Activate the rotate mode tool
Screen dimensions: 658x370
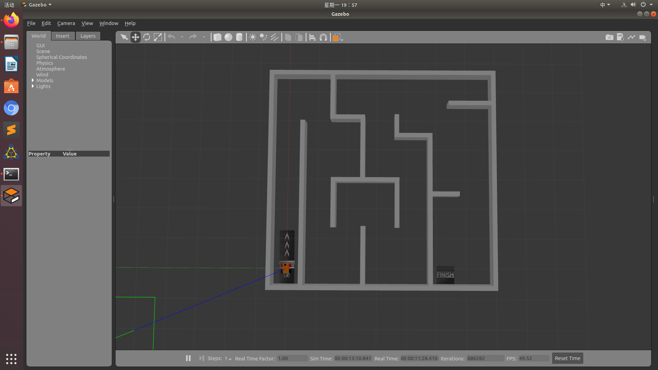click(x=147, y=37)
